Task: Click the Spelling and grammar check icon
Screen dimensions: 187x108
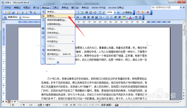Action: [31, 13]
